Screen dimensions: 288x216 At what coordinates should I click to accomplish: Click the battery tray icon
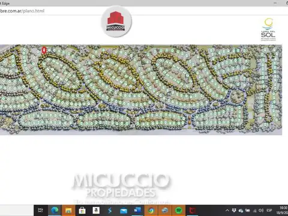248,211
